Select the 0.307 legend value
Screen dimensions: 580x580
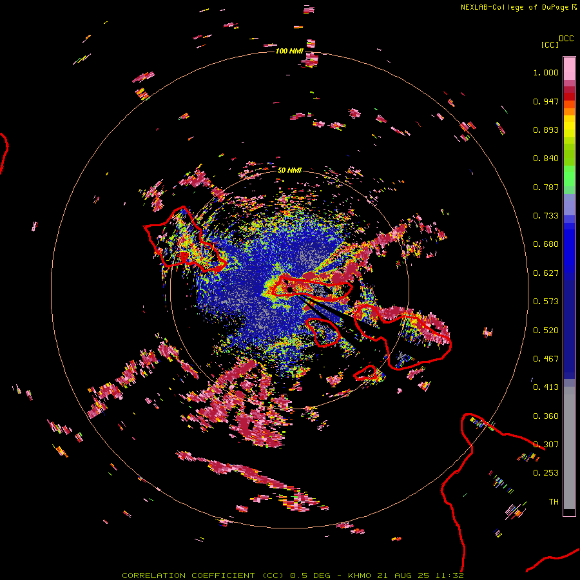[546, 445]
